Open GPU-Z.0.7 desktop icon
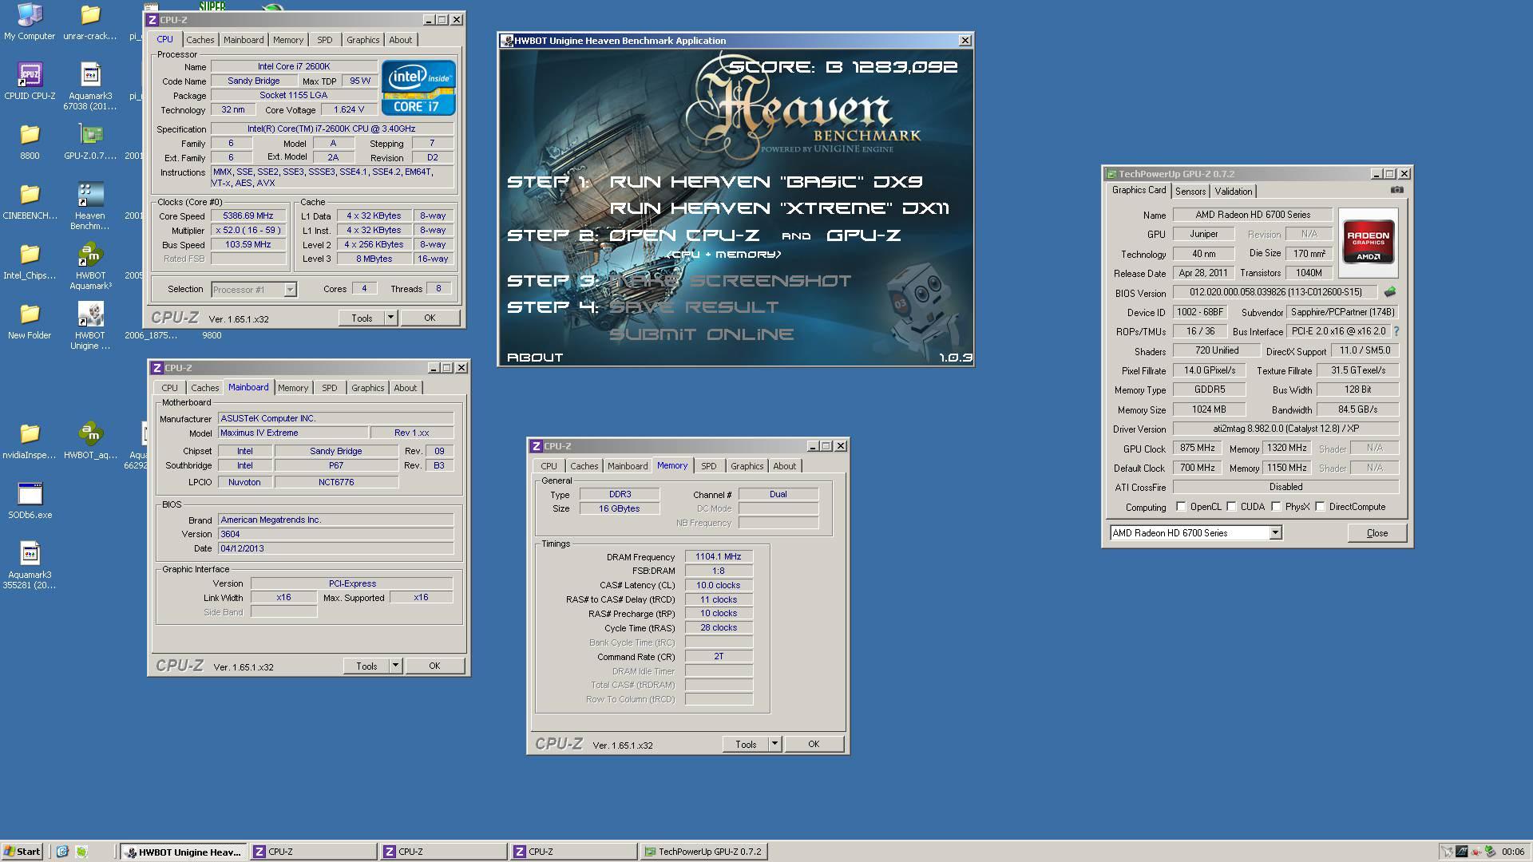The height and width of the screenshot is (862, 1533). point(90,142)
